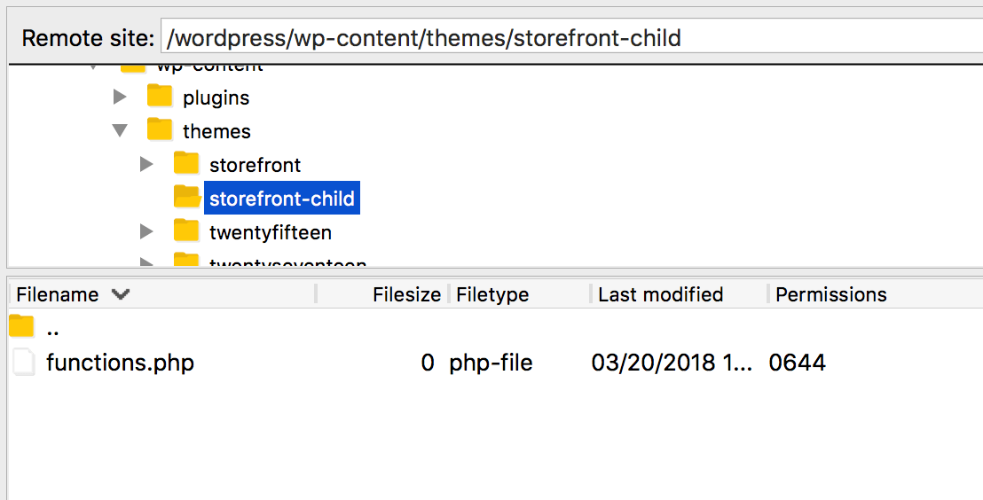The image size is (983, 500).
Task: Sort by Filetype column header
Action: pyautogui.click(x=492, y=294)
